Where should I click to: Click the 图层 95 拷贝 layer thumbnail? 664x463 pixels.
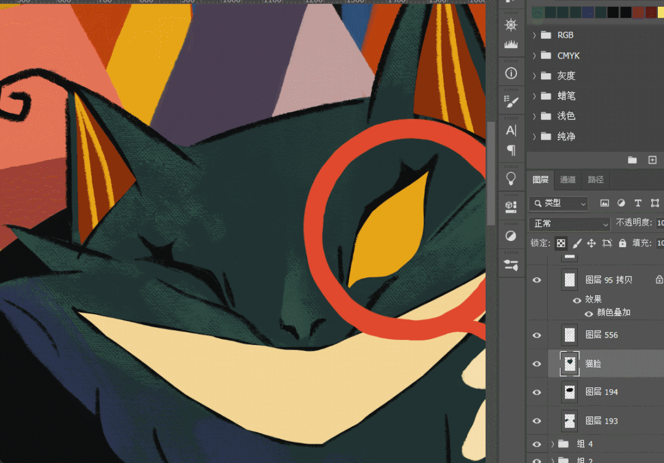[570, 280]
